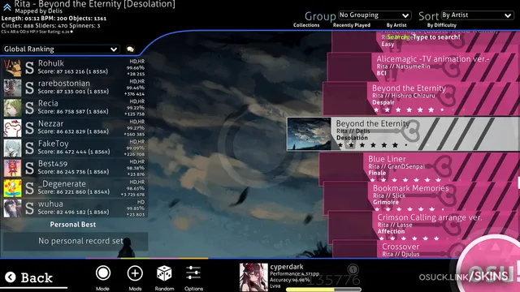This screenshot has height=292, width=520.
Task: Click Nezzar's avatar in the leaderboard
Action: point(12,128)
